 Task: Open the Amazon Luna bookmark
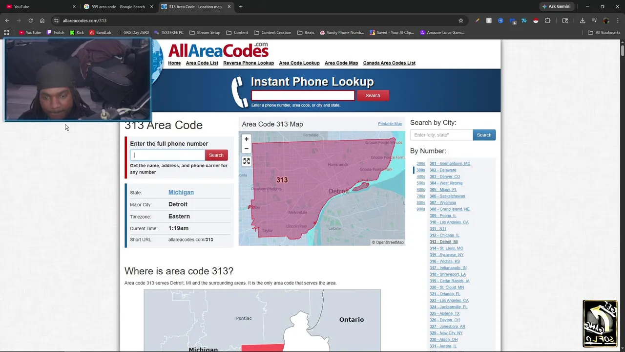(x=442, y=33)
